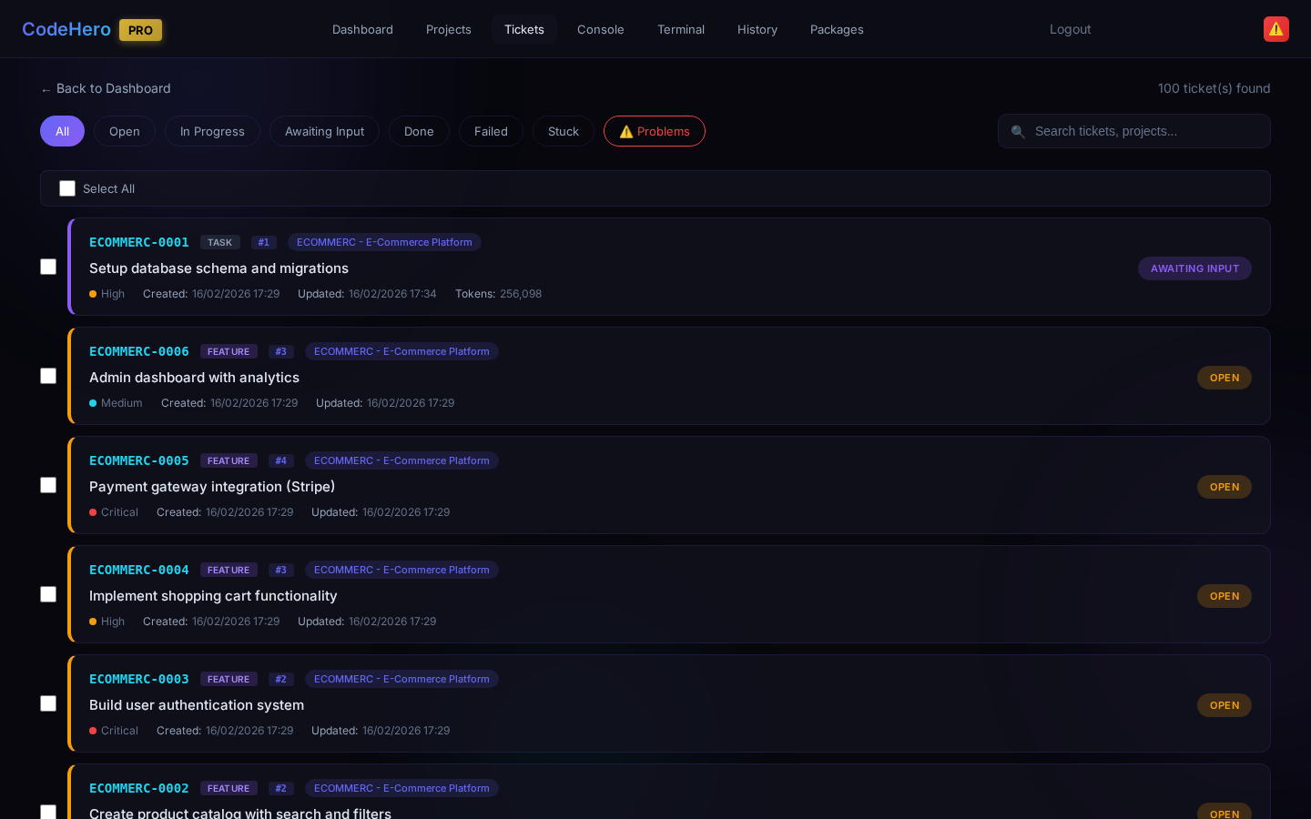1311x819 pixels.
Task: Follow the Back to Dashboard link
Action: click(106, 88)
